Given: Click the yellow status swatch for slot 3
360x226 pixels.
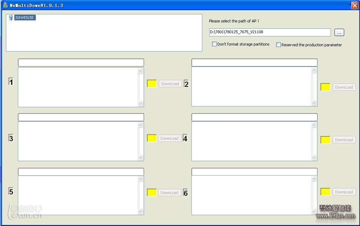Looking at the screenshot, I should tap(151, 138).
